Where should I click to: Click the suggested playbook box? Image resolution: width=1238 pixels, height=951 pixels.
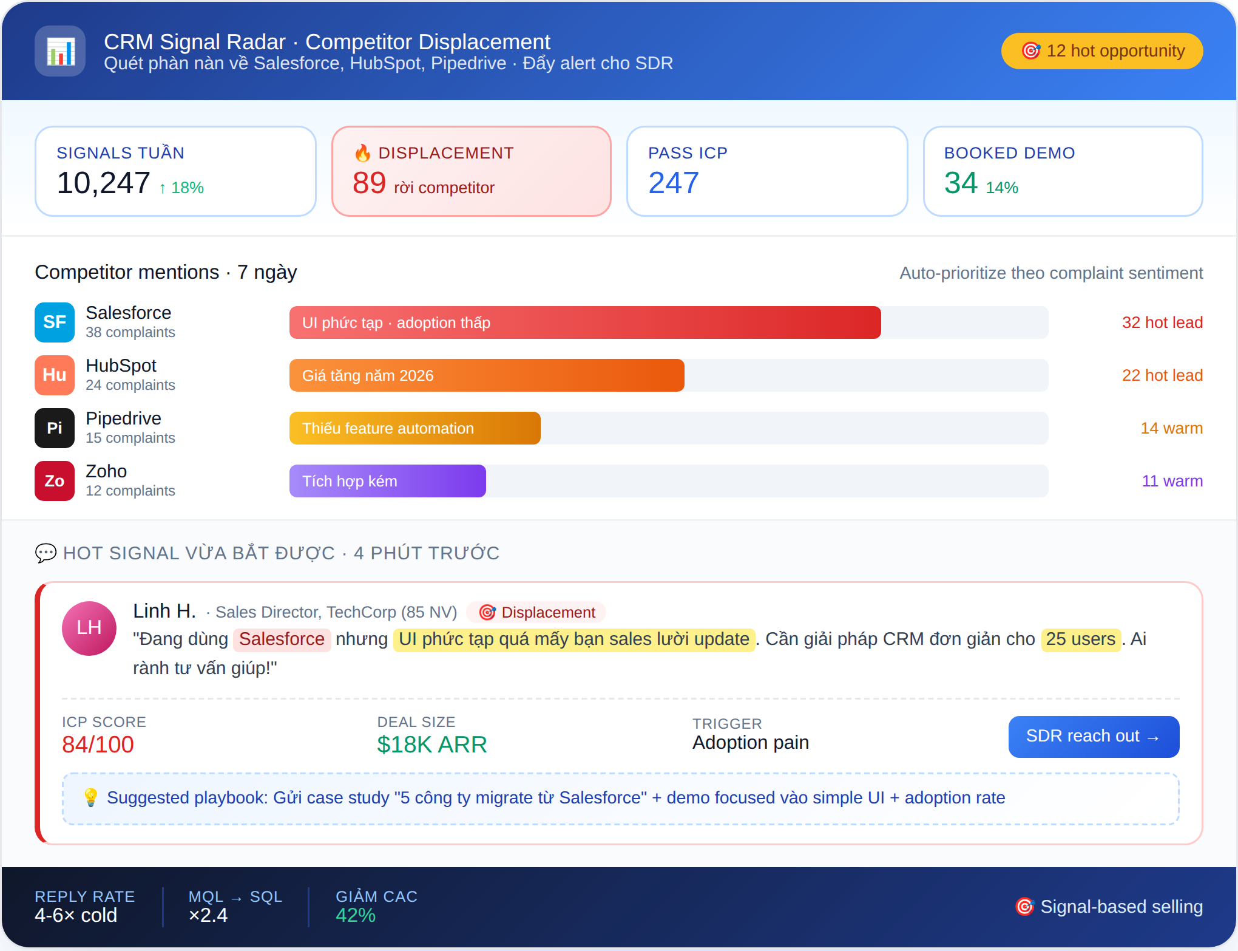coord(620,799)
